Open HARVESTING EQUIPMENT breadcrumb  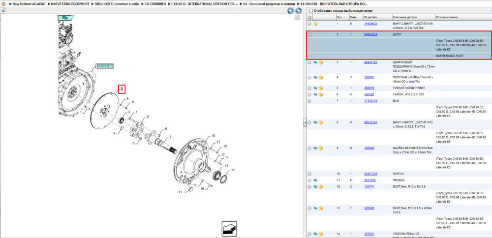pyautogui.click(x=70, y=3)
